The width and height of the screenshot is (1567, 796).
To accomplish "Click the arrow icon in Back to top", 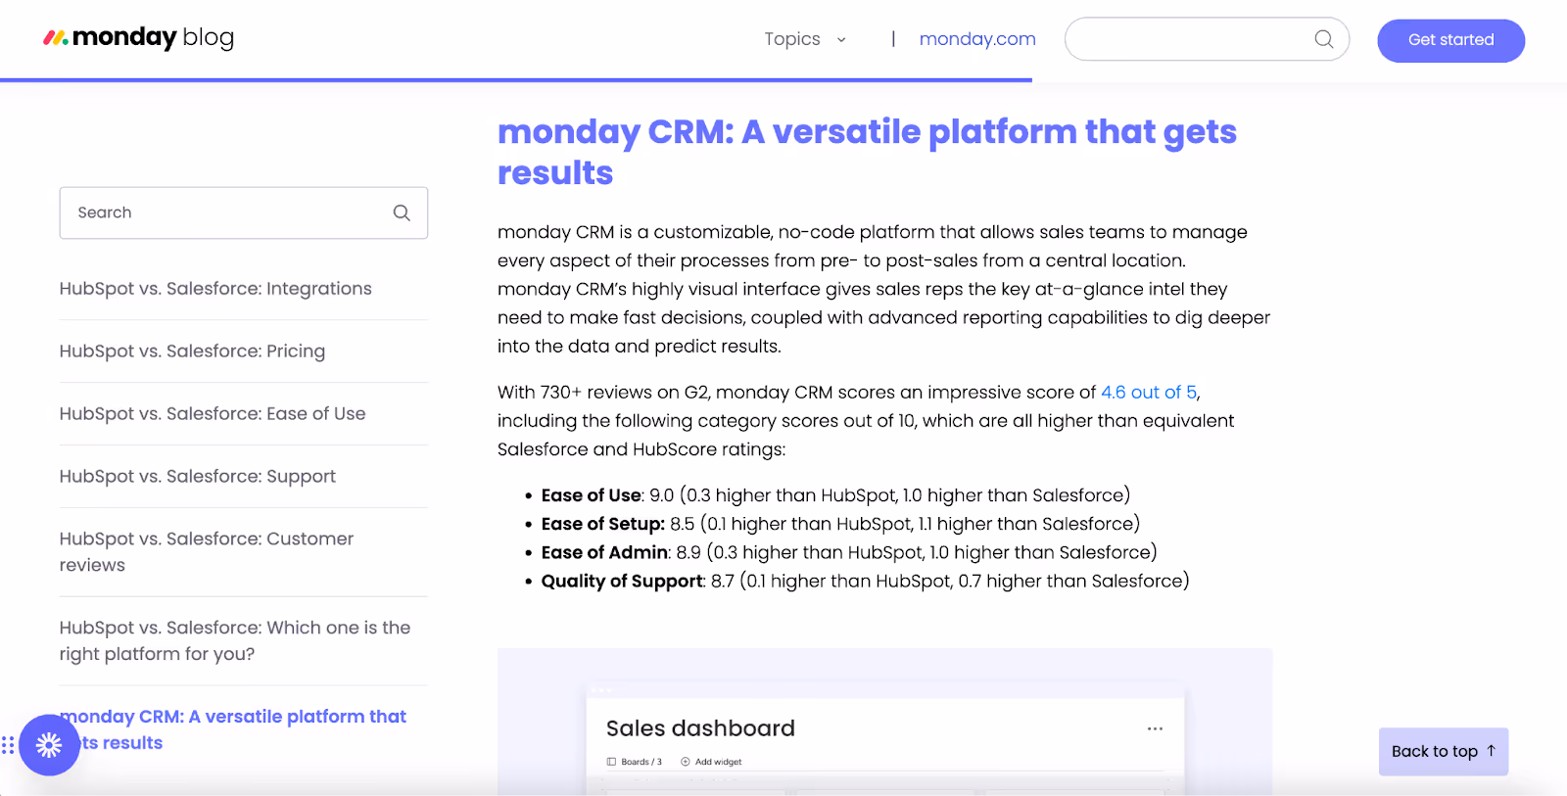I will coord(1492,751).
